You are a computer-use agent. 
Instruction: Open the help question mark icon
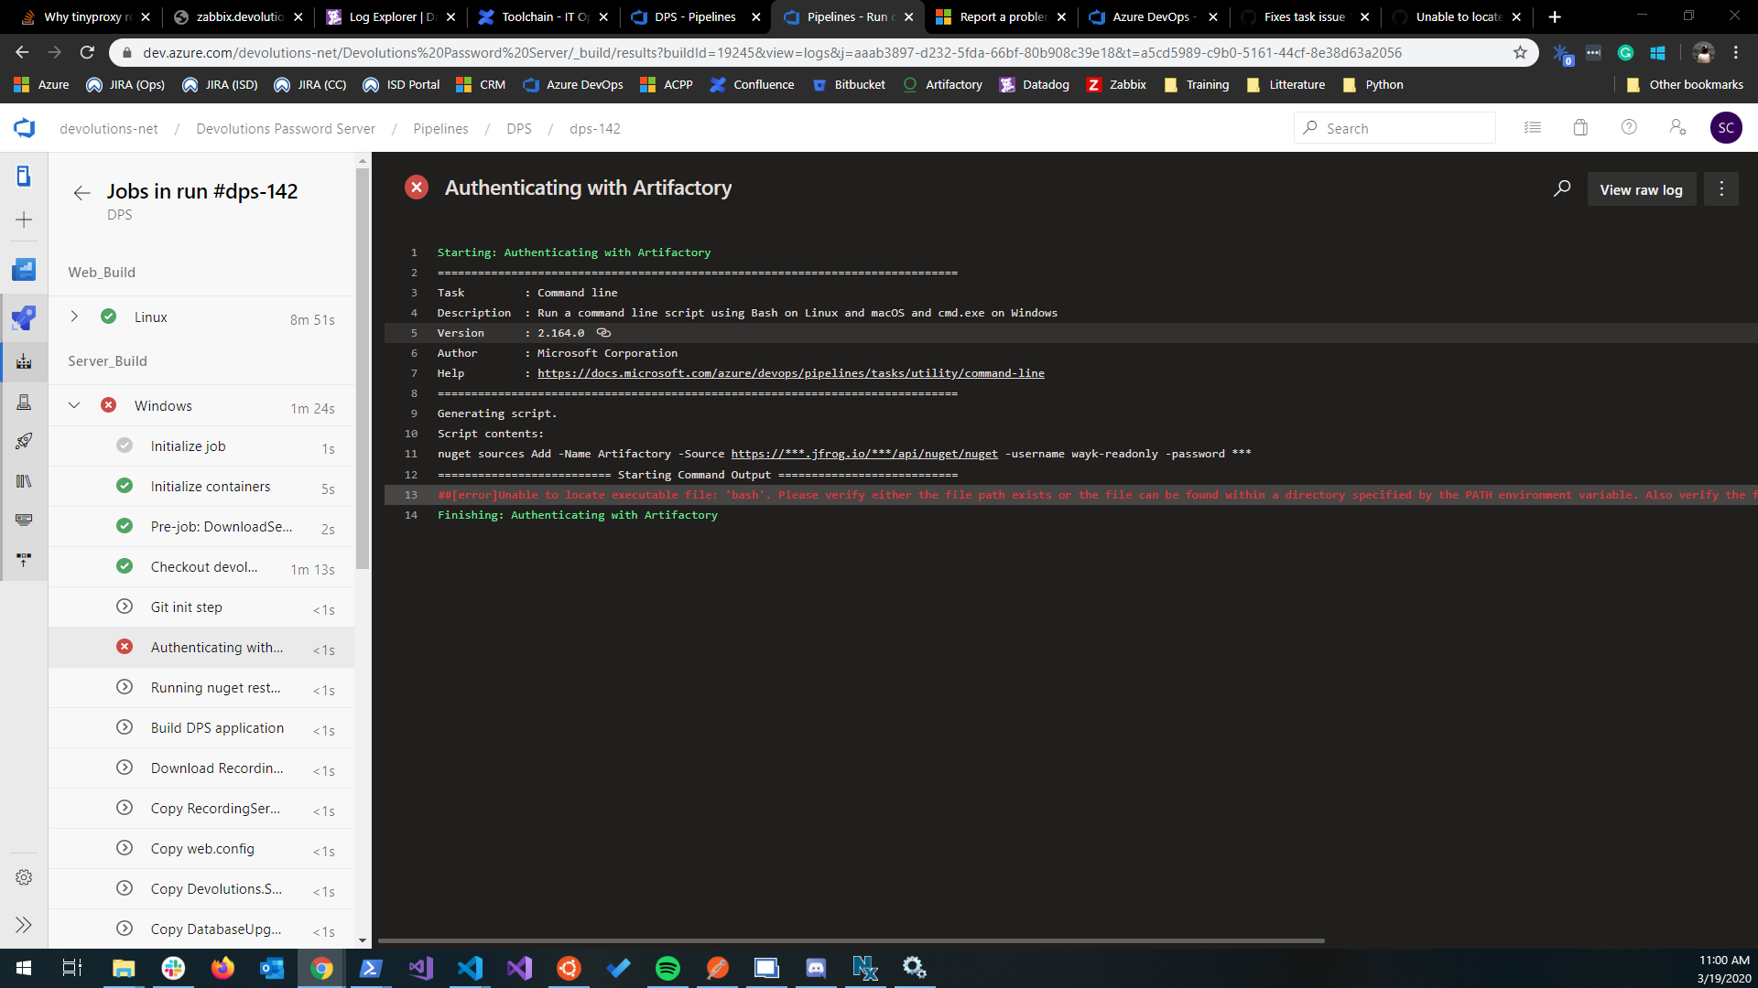point(1629,128)
